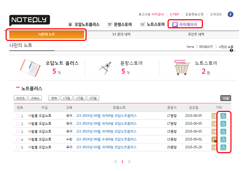Click breadcrumb 마이페이지 link
Image resolution: width=243 pixels, height=171 pixels.
point(206,47)
